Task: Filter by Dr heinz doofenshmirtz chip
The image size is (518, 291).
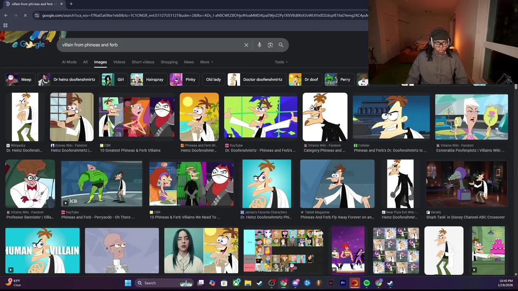Action: [x=68, y=80]
